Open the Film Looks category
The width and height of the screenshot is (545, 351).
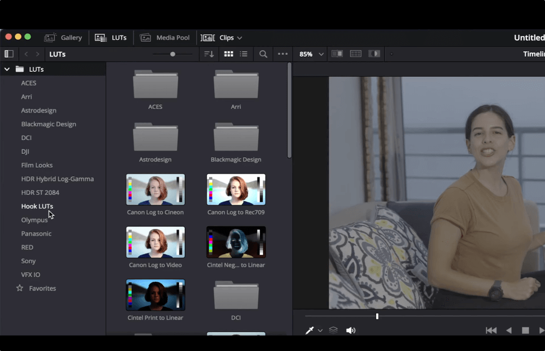tap(37, 165)
